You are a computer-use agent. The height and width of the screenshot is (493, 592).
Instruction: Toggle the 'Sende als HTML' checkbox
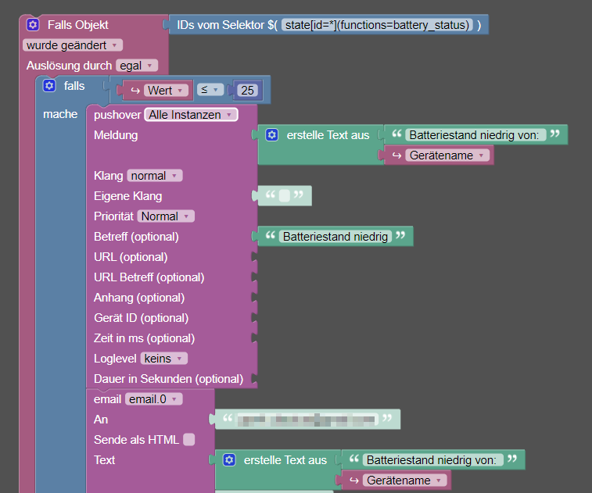[188, 439]
